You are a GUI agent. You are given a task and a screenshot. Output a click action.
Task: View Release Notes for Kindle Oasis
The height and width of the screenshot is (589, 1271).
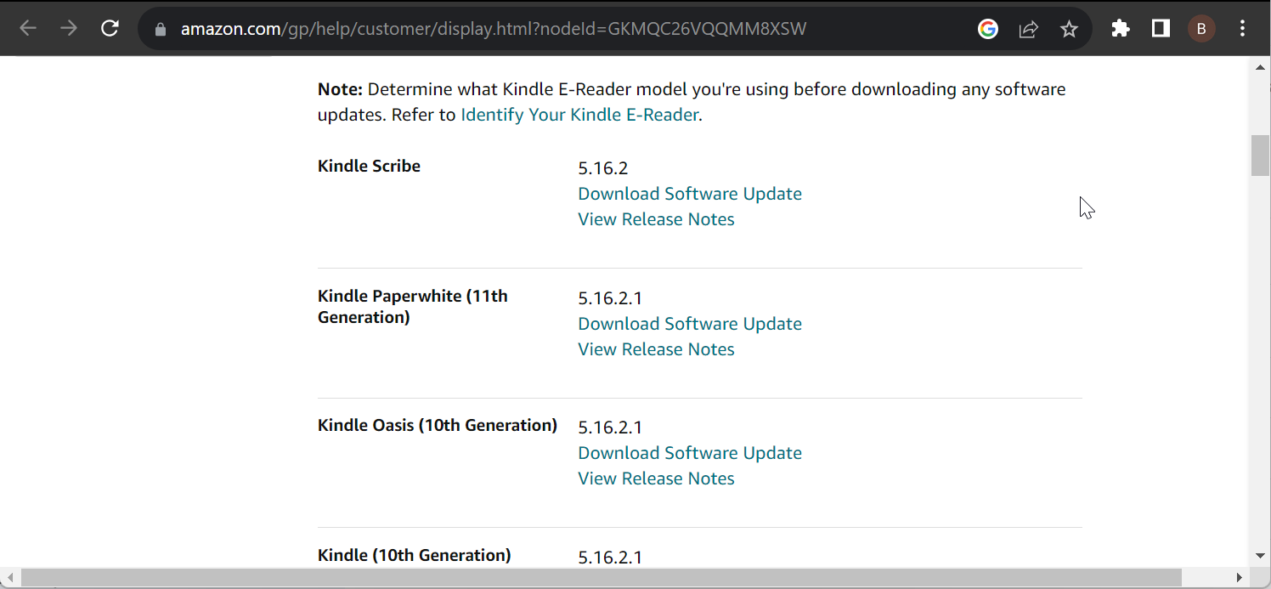coord(656,479)
